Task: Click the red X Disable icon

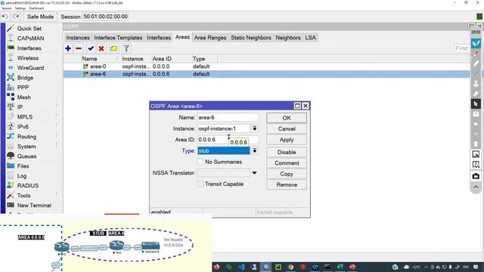Action: (101, 48)
